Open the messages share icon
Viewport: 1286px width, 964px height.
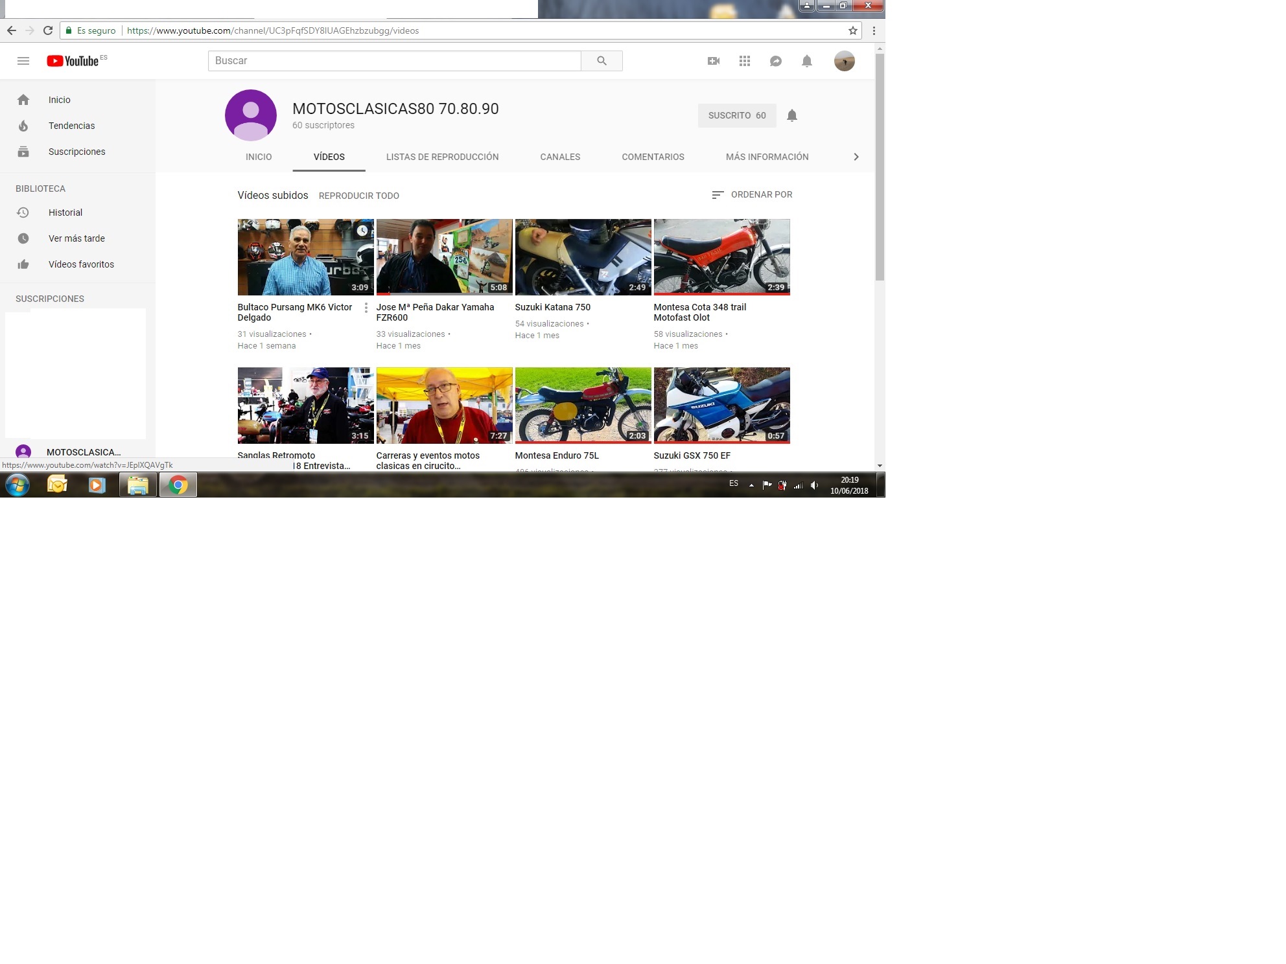(x=776, y=61)
